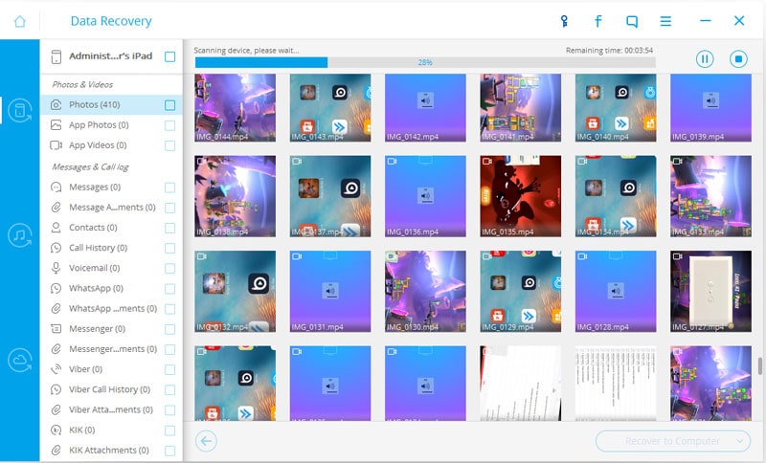Select Recover from iCloud sidebar icon

click(x=19, y=361)
